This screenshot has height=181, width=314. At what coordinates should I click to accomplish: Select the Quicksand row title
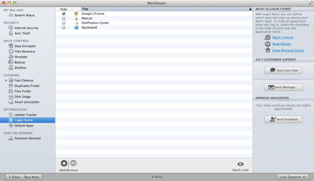click(89, 27)
